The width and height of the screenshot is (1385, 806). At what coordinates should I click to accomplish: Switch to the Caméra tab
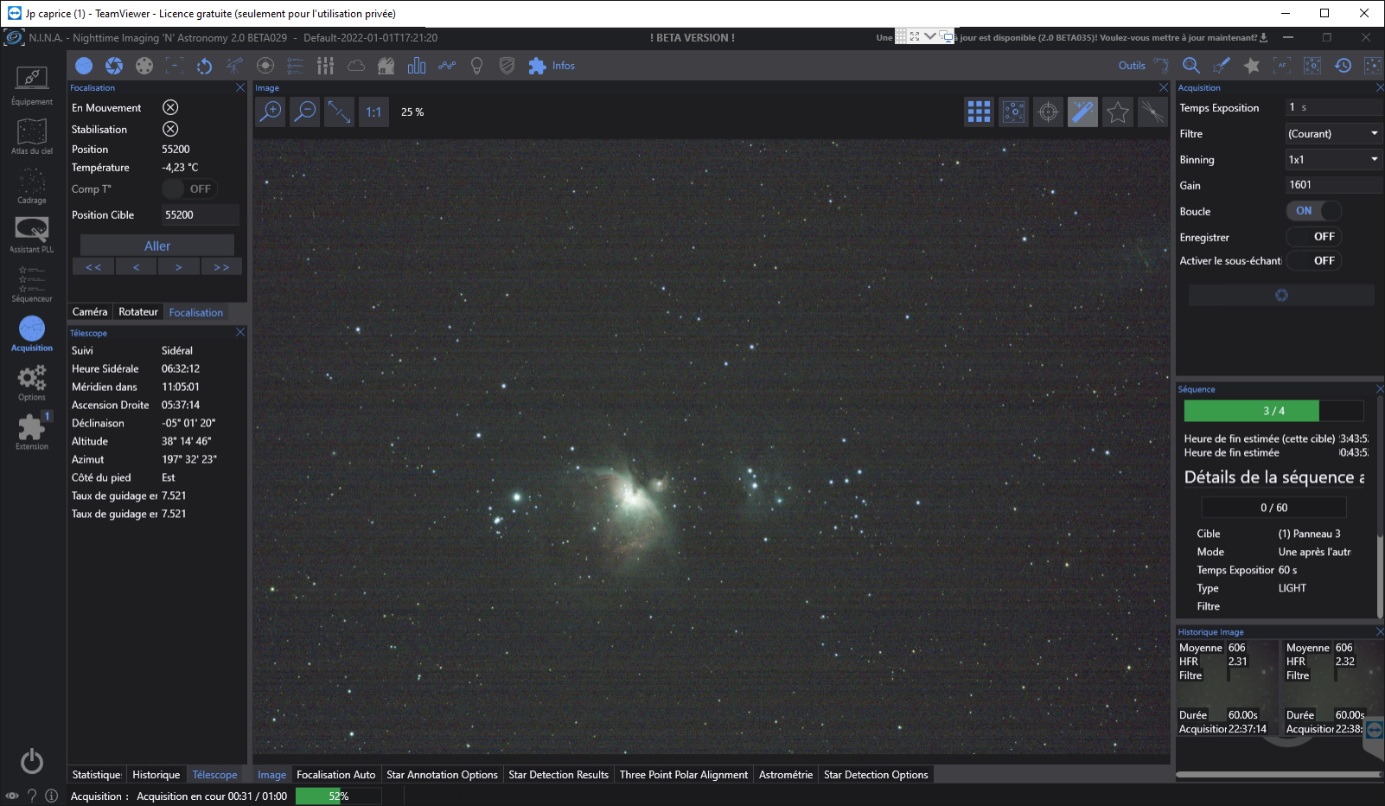tap(90, 311)
